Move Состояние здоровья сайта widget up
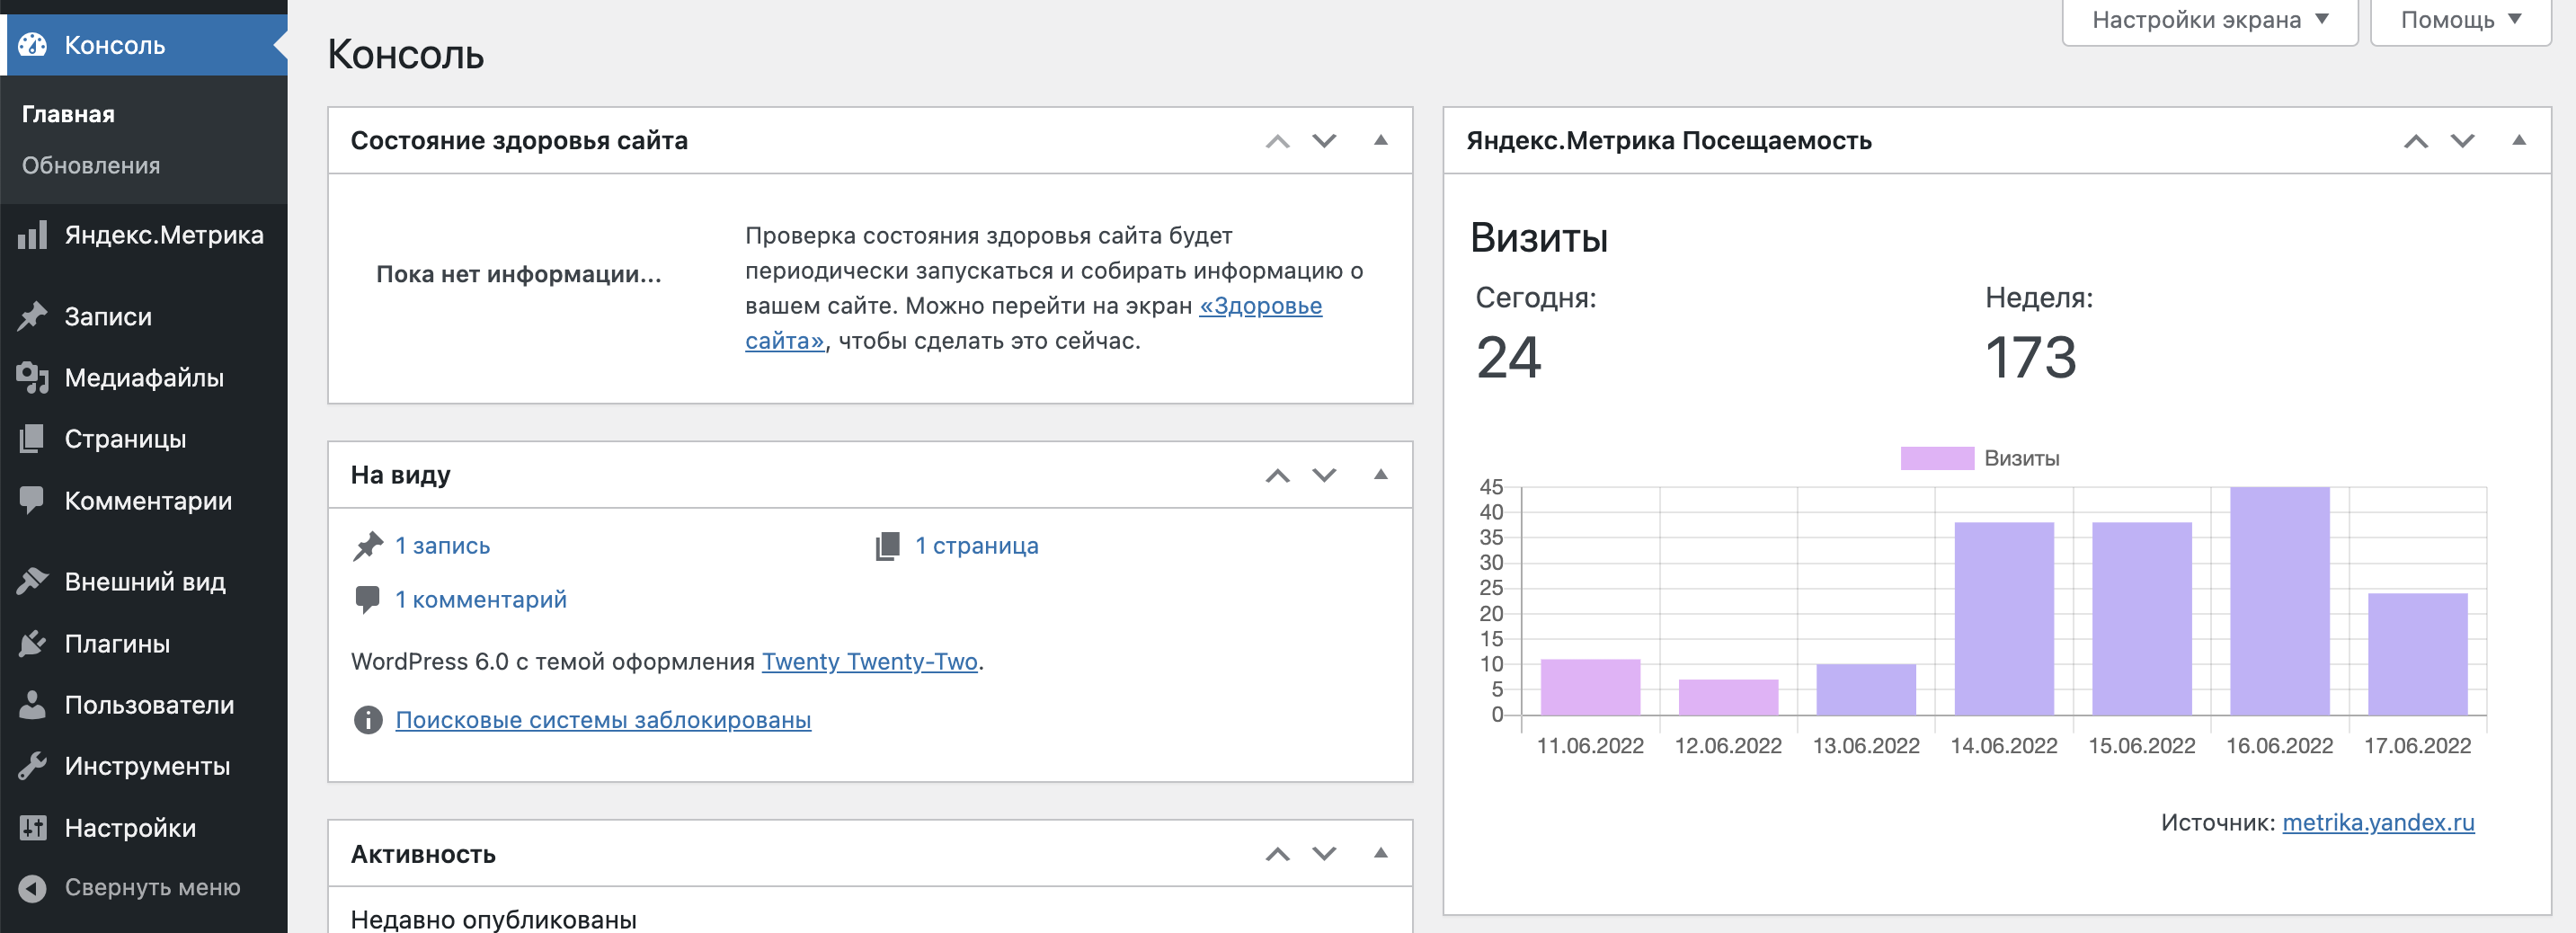 pyautogui.click(x=1277, y=141)
